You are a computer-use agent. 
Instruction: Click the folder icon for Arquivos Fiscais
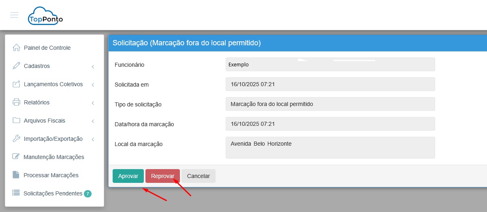pos(16,121)
